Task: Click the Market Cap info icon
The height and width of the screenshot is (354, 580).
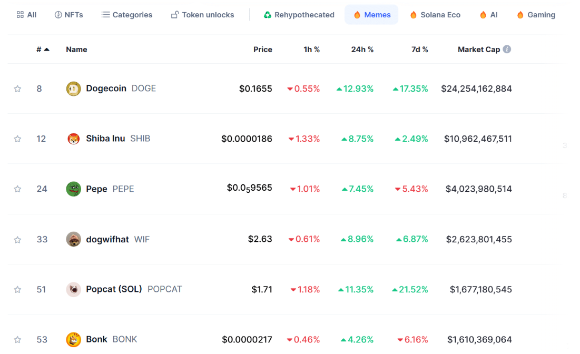Action: pyautogui.click(x=507, y=49)
